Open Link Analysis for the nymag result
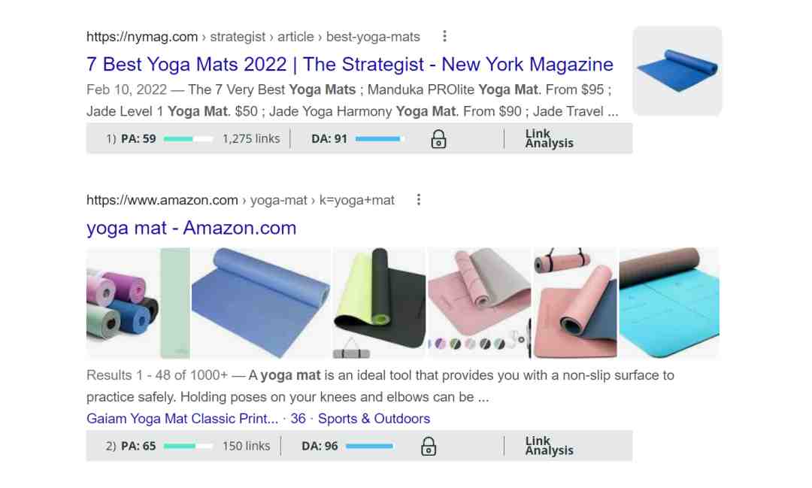The width and height of the screenshot is (812, 488). 549,138
